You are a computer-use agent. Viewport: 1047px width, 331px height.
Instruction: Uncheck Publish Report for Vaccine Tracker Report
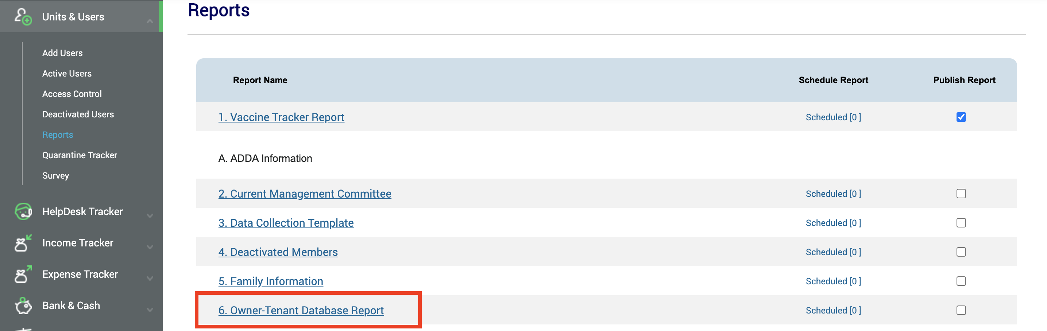961,117
